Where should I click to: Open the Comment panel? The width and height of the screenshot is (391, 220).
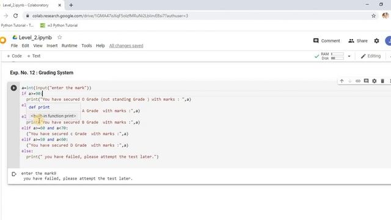tap(326, 41)
